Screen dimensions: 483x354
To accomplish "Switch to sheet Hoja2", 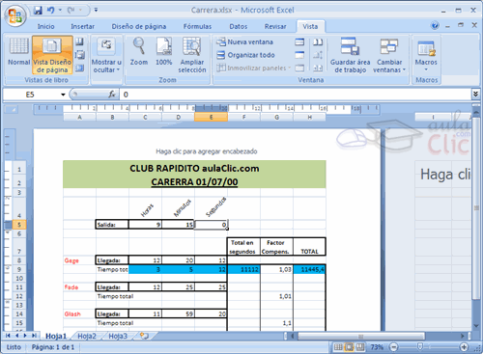I will [x=87, y=336].
